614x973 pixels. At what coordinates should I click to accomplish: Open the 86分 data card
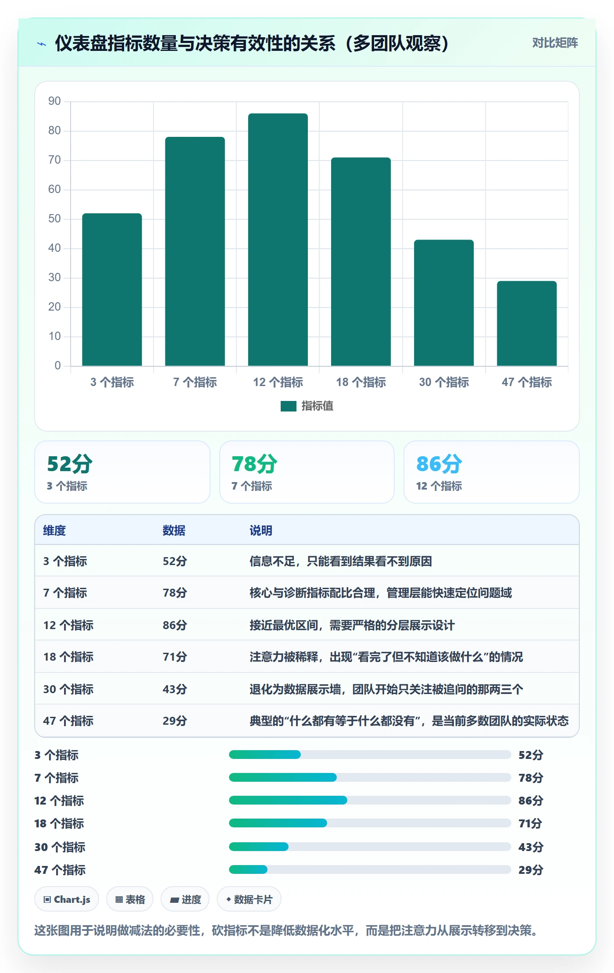coord(492,472)
